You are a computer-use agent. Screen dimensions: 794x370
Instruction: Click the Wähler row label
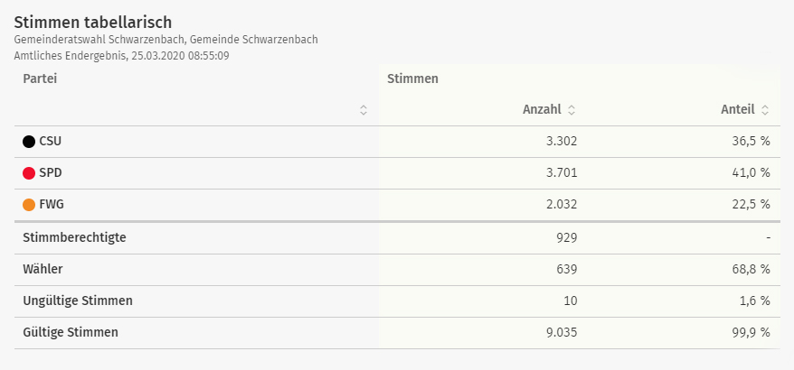(x=43, y=270)
